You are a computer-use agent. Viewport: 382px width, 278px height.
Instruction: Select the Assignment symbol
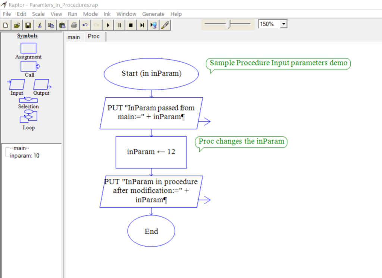(28, 48)
